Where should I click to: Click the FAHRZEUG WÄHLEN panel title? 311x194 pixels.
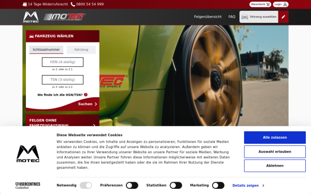coord(54,36)
